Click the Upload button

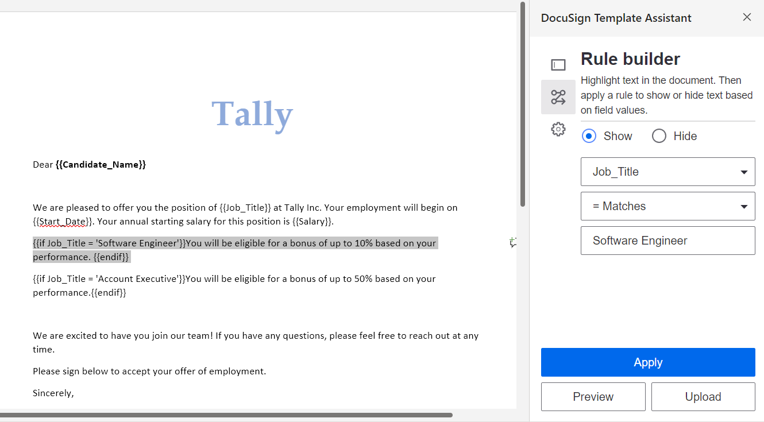(703, 397)
